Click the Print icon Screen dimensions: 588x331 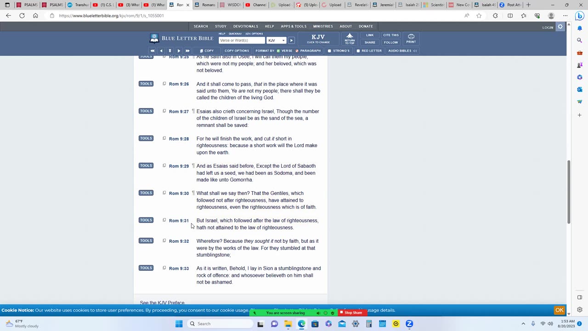click(x=411, y=39)
